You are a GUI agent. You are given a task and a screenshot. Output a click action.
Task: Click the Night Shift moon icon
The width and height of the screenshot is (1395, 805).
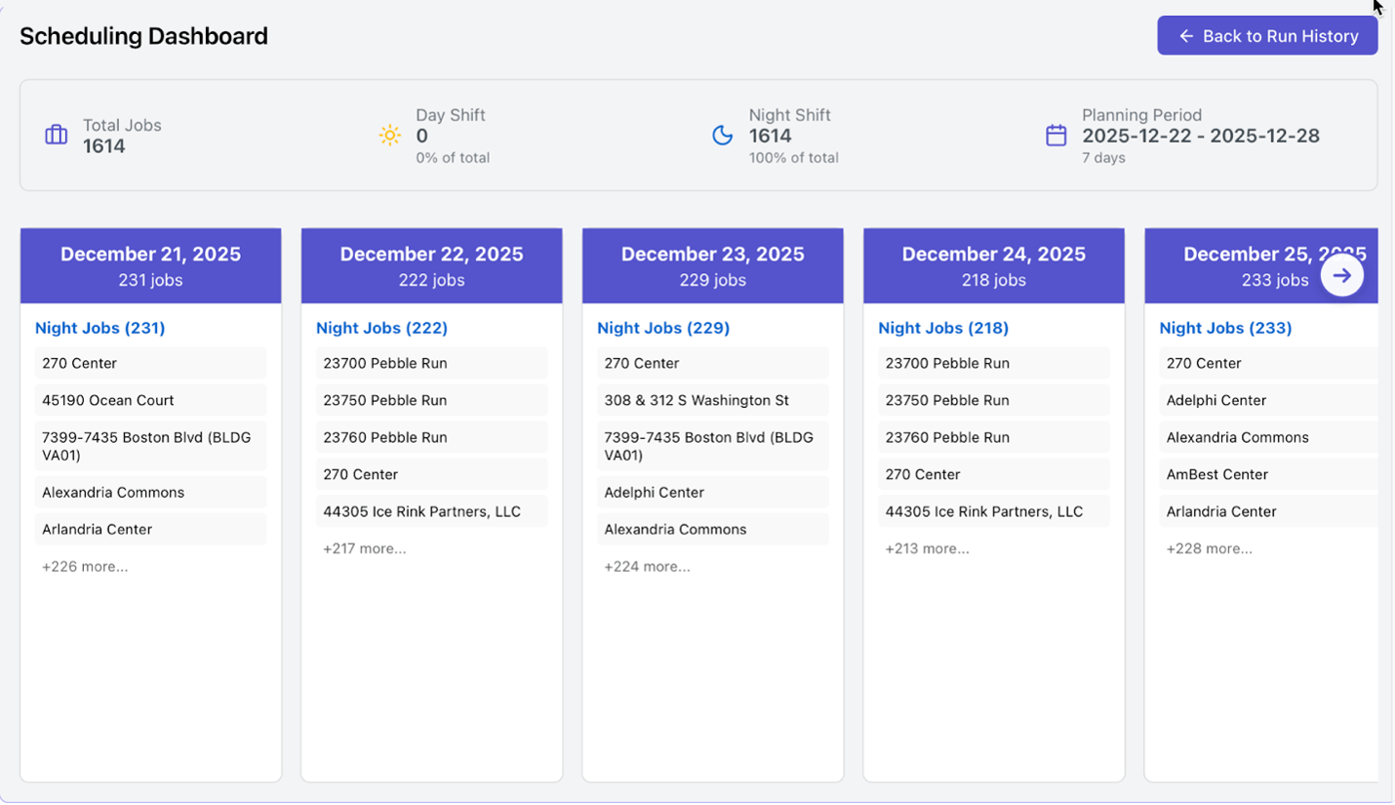pos(722,136)
